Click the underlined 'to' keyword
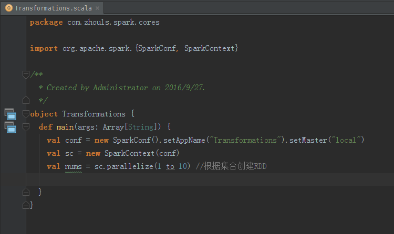The image size is (394, 234). 170,166
